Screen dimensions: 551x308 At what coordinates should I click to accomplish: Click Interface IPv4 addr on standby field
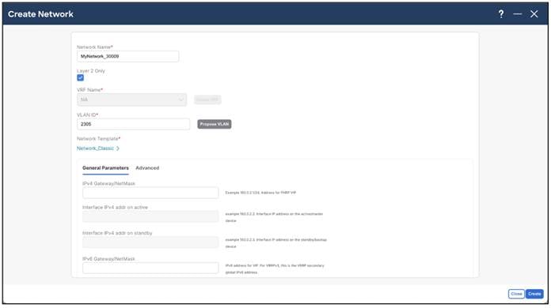150,242
